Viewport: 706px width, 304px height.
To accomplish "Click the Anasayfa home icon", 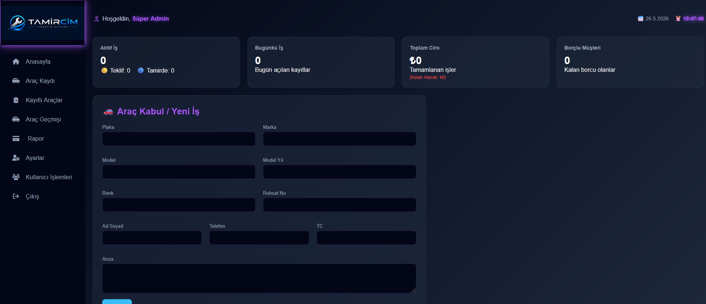I will click(x=16, y=61).
